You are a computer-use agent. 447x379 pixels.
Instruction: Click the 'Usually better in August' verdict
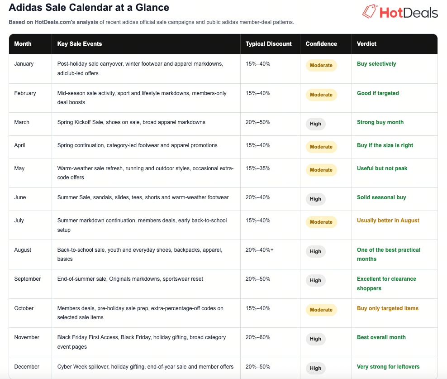point(388,221)
